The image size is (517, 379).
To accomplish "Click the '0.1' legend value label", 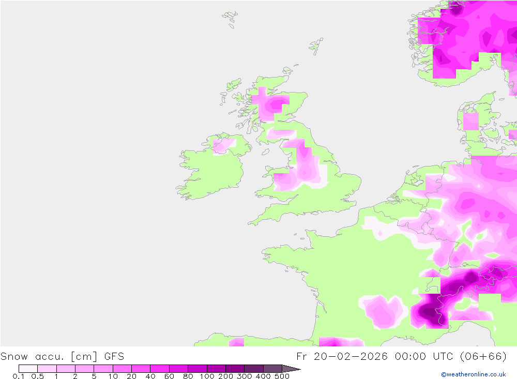I will [x=19, y=376].
